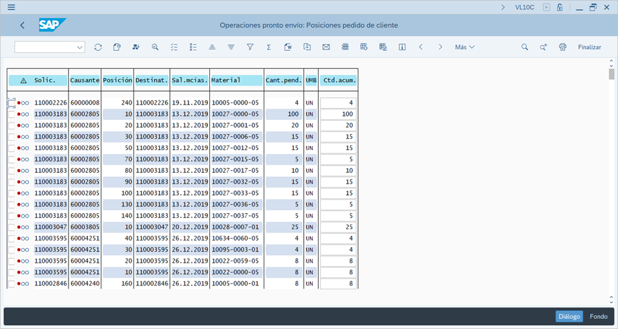Open the command field dropdown
Screen dimensions: 618x329
pyautogui.click(x=80, y=48)
